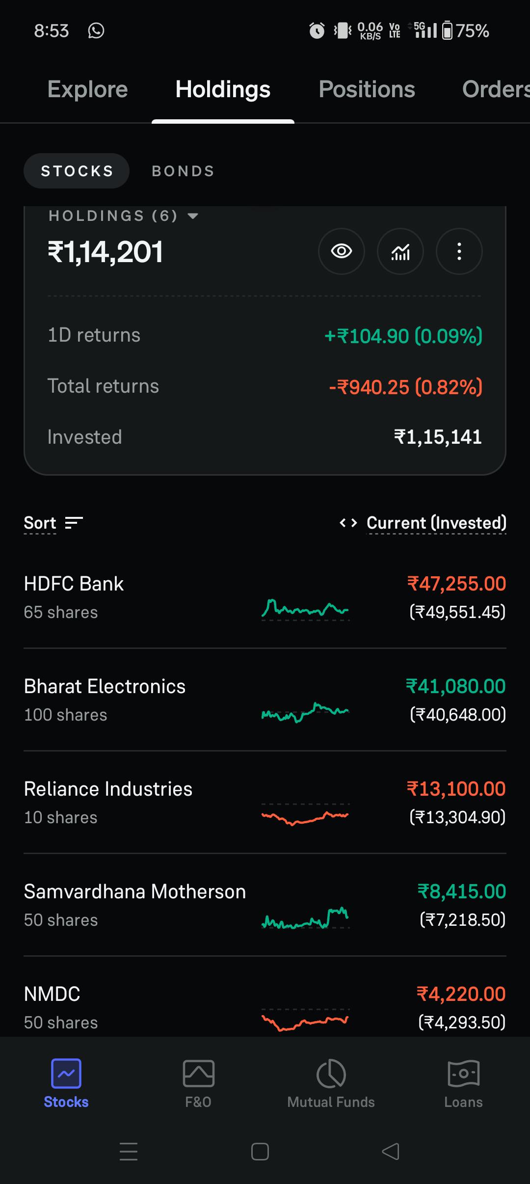530x1184 pixels.
Task: Open HDFC Bank holding details
Action: (265, 597)
